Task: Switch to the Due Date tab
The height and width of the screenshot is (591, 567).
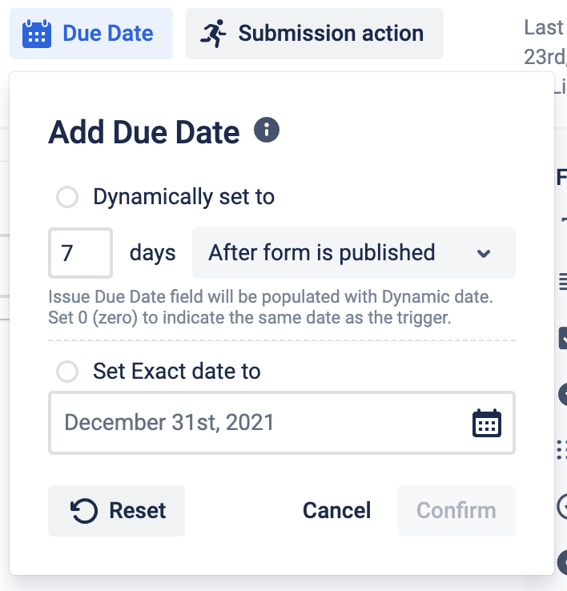Action: click(x=91, y=34)
